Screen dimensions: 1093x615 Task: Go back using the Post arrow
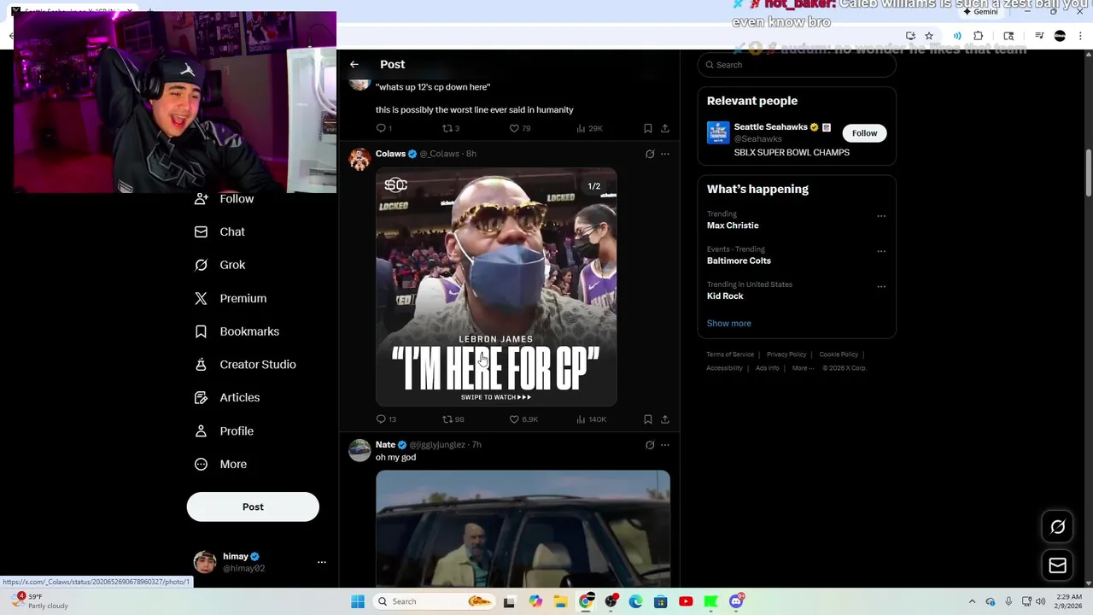pos(354,64)
